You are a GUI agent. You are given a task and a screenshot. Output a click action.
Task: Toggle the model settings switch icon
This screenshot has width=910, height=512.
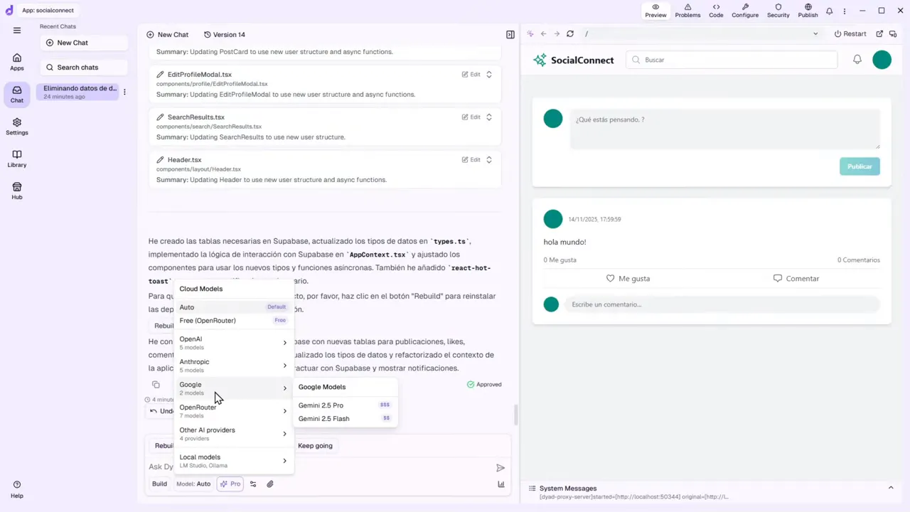[x=252, y=484]
